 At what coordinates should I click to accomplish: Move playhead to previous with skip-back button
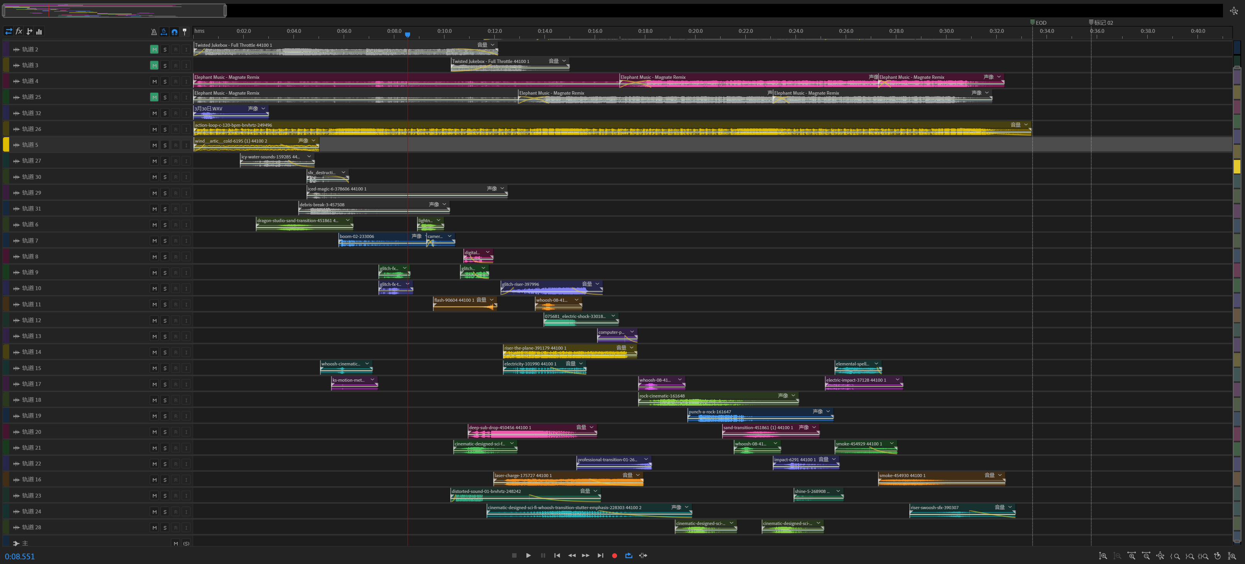(557, 555)
